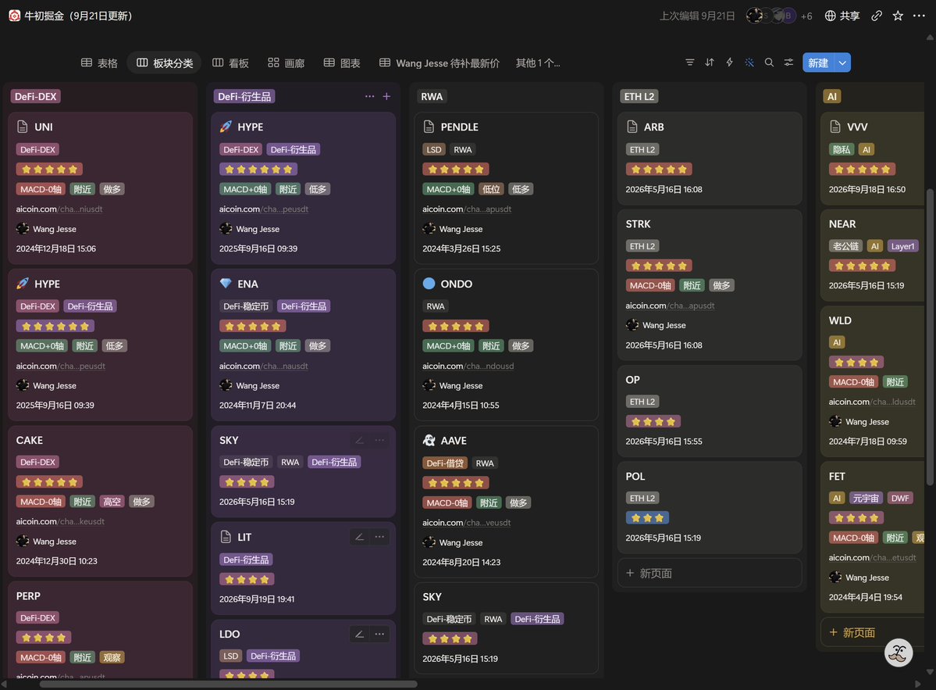Screen dimensions: 936x690
Task: Open the automations lightning bolt icon
Action: pyautogui.click(x=729, y=63)
